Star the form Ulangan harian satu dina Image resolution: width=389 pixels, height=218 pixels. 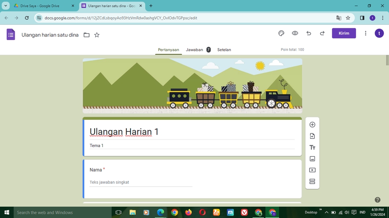[x=97, y=35]
